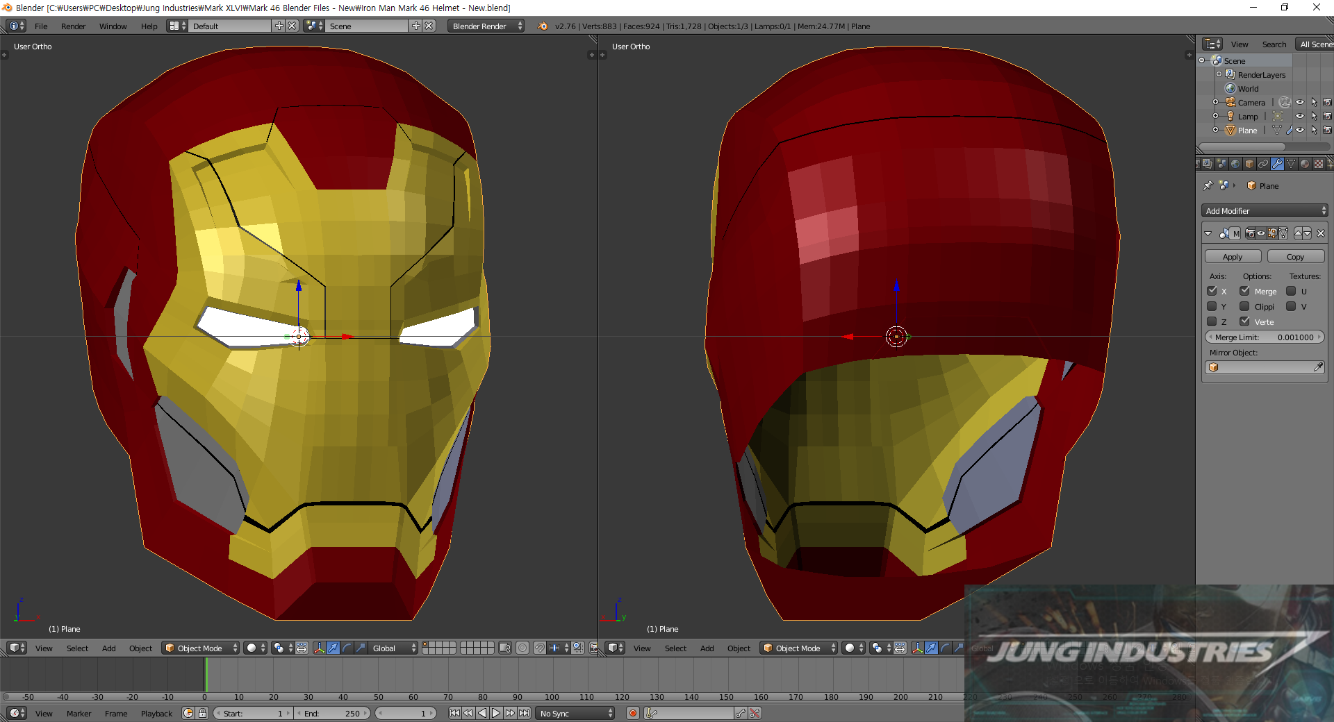Viewport: 1334px width, 722px height.
Task: Open the Material sphere tab
Action: point(1305,164)
